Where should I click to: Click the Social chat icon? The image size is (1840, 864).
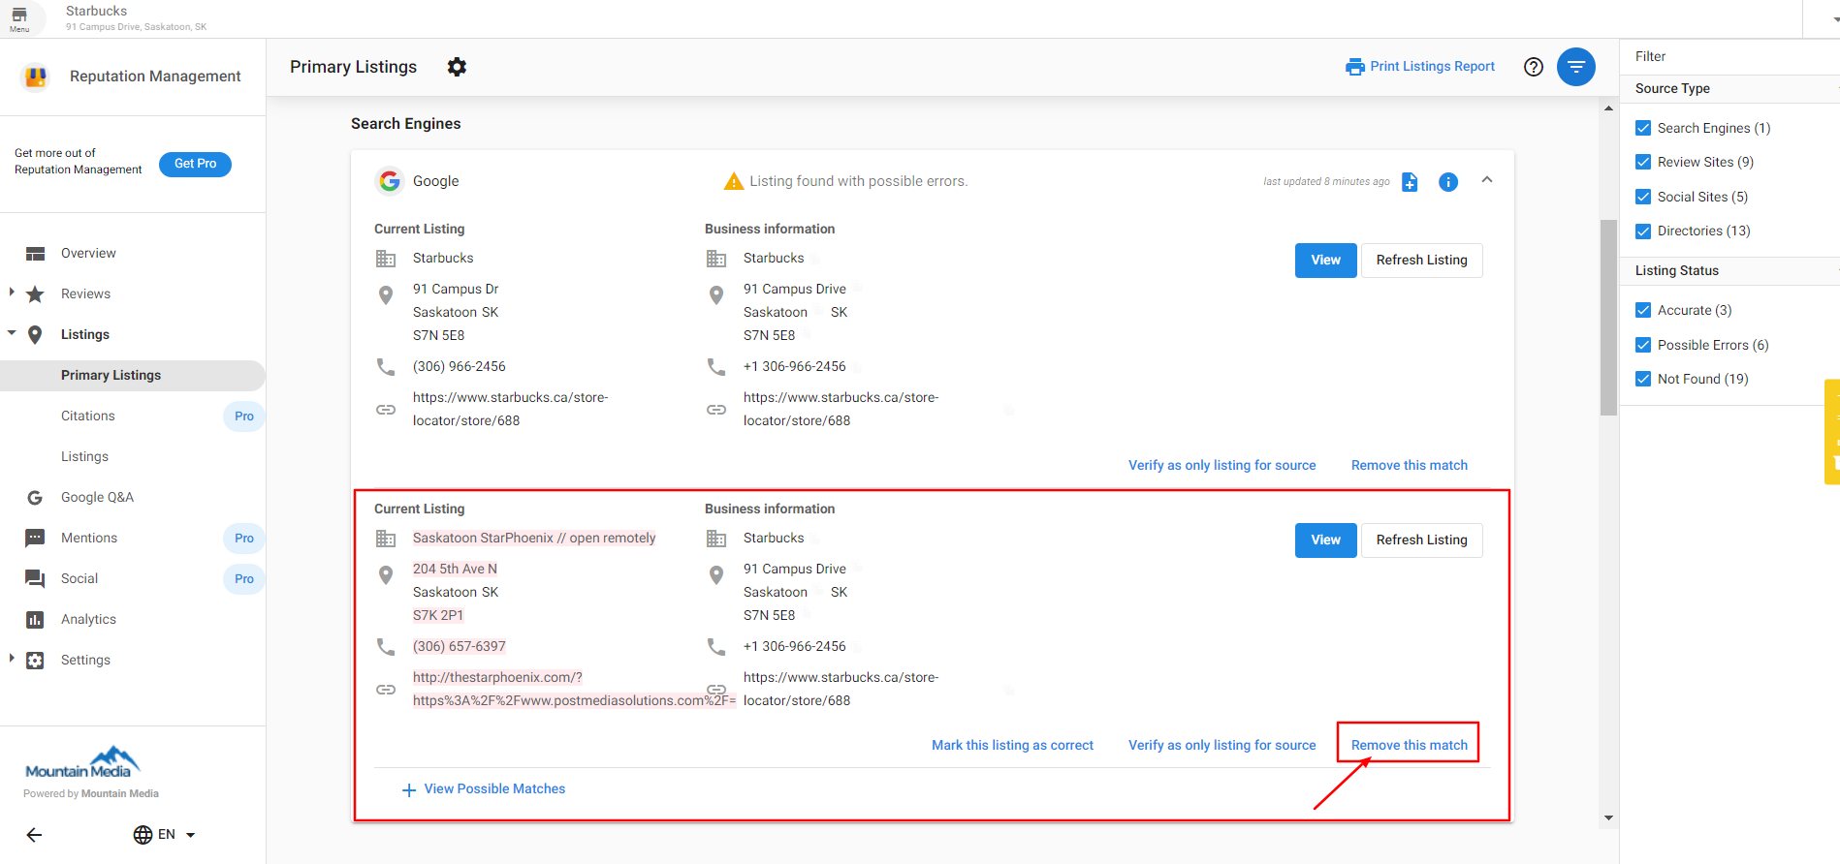click(36, 579)
